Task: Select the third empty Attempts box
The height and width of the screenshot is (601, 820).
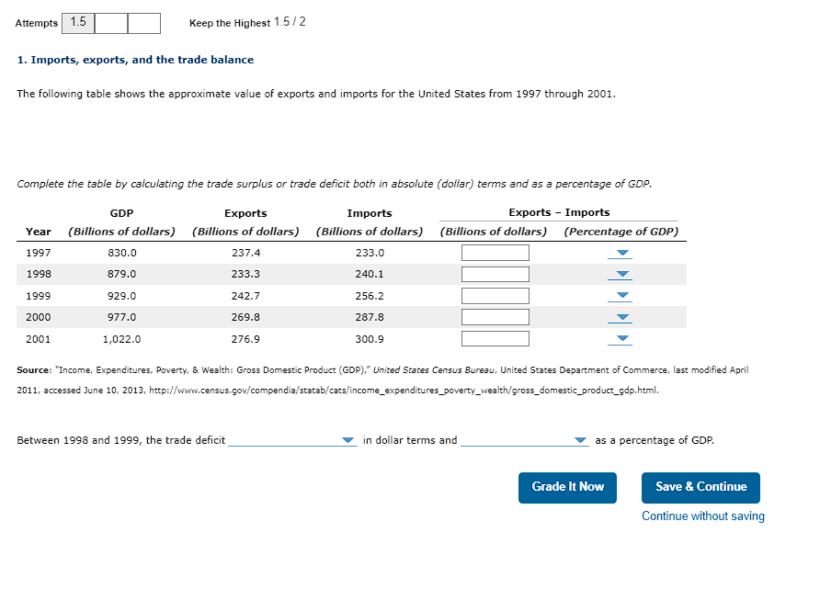Action: (x=143, y=23)
